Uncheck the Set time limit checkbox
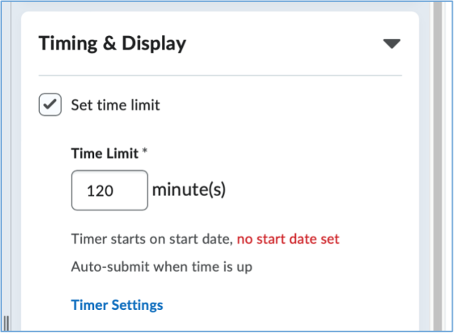Screen dimensions: 455x335 pyautogui.click(x=50, y=105)
